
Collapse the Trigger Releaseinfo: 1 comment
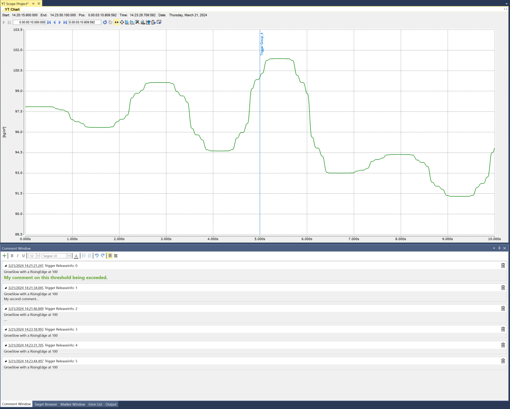(6, 288)
